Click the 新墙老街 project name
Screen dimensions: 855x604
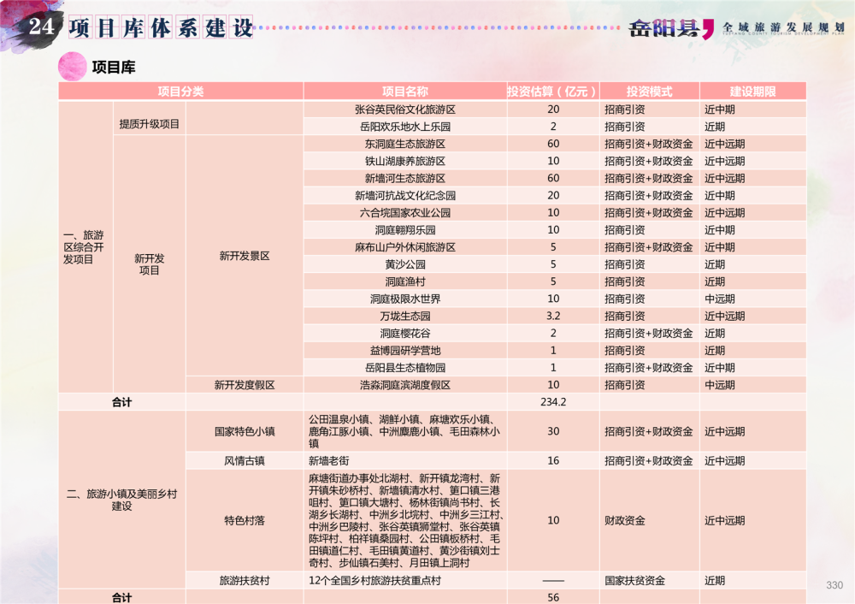point(330,460)
